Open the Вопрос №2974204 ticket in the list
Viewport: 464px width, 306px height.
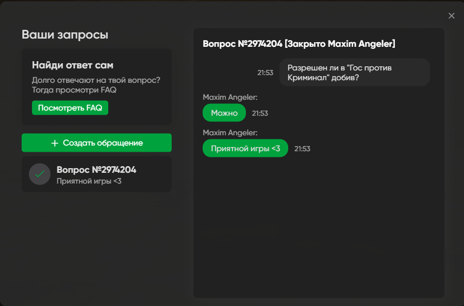(96, 174)
